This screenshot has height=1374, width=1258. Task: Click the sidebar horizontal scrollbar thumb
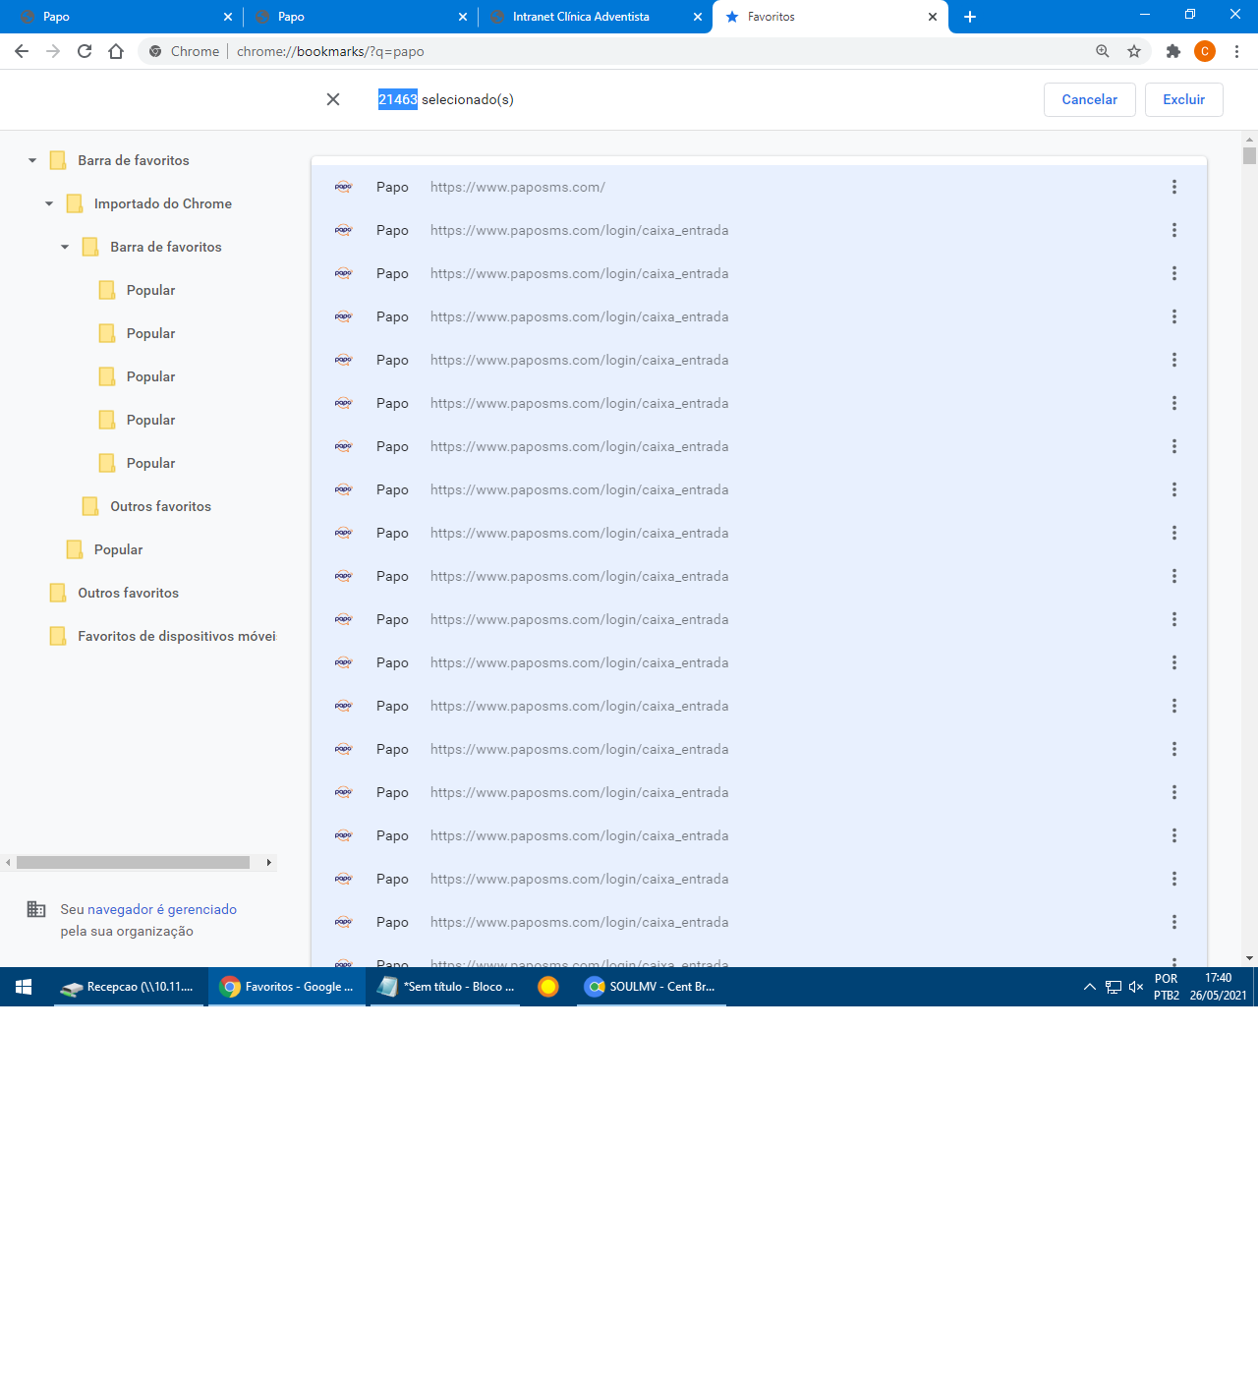point(133,862)
